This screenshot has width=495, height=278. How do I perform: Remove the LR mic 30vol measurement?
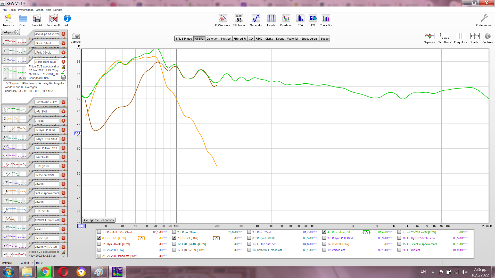(63, 43)
